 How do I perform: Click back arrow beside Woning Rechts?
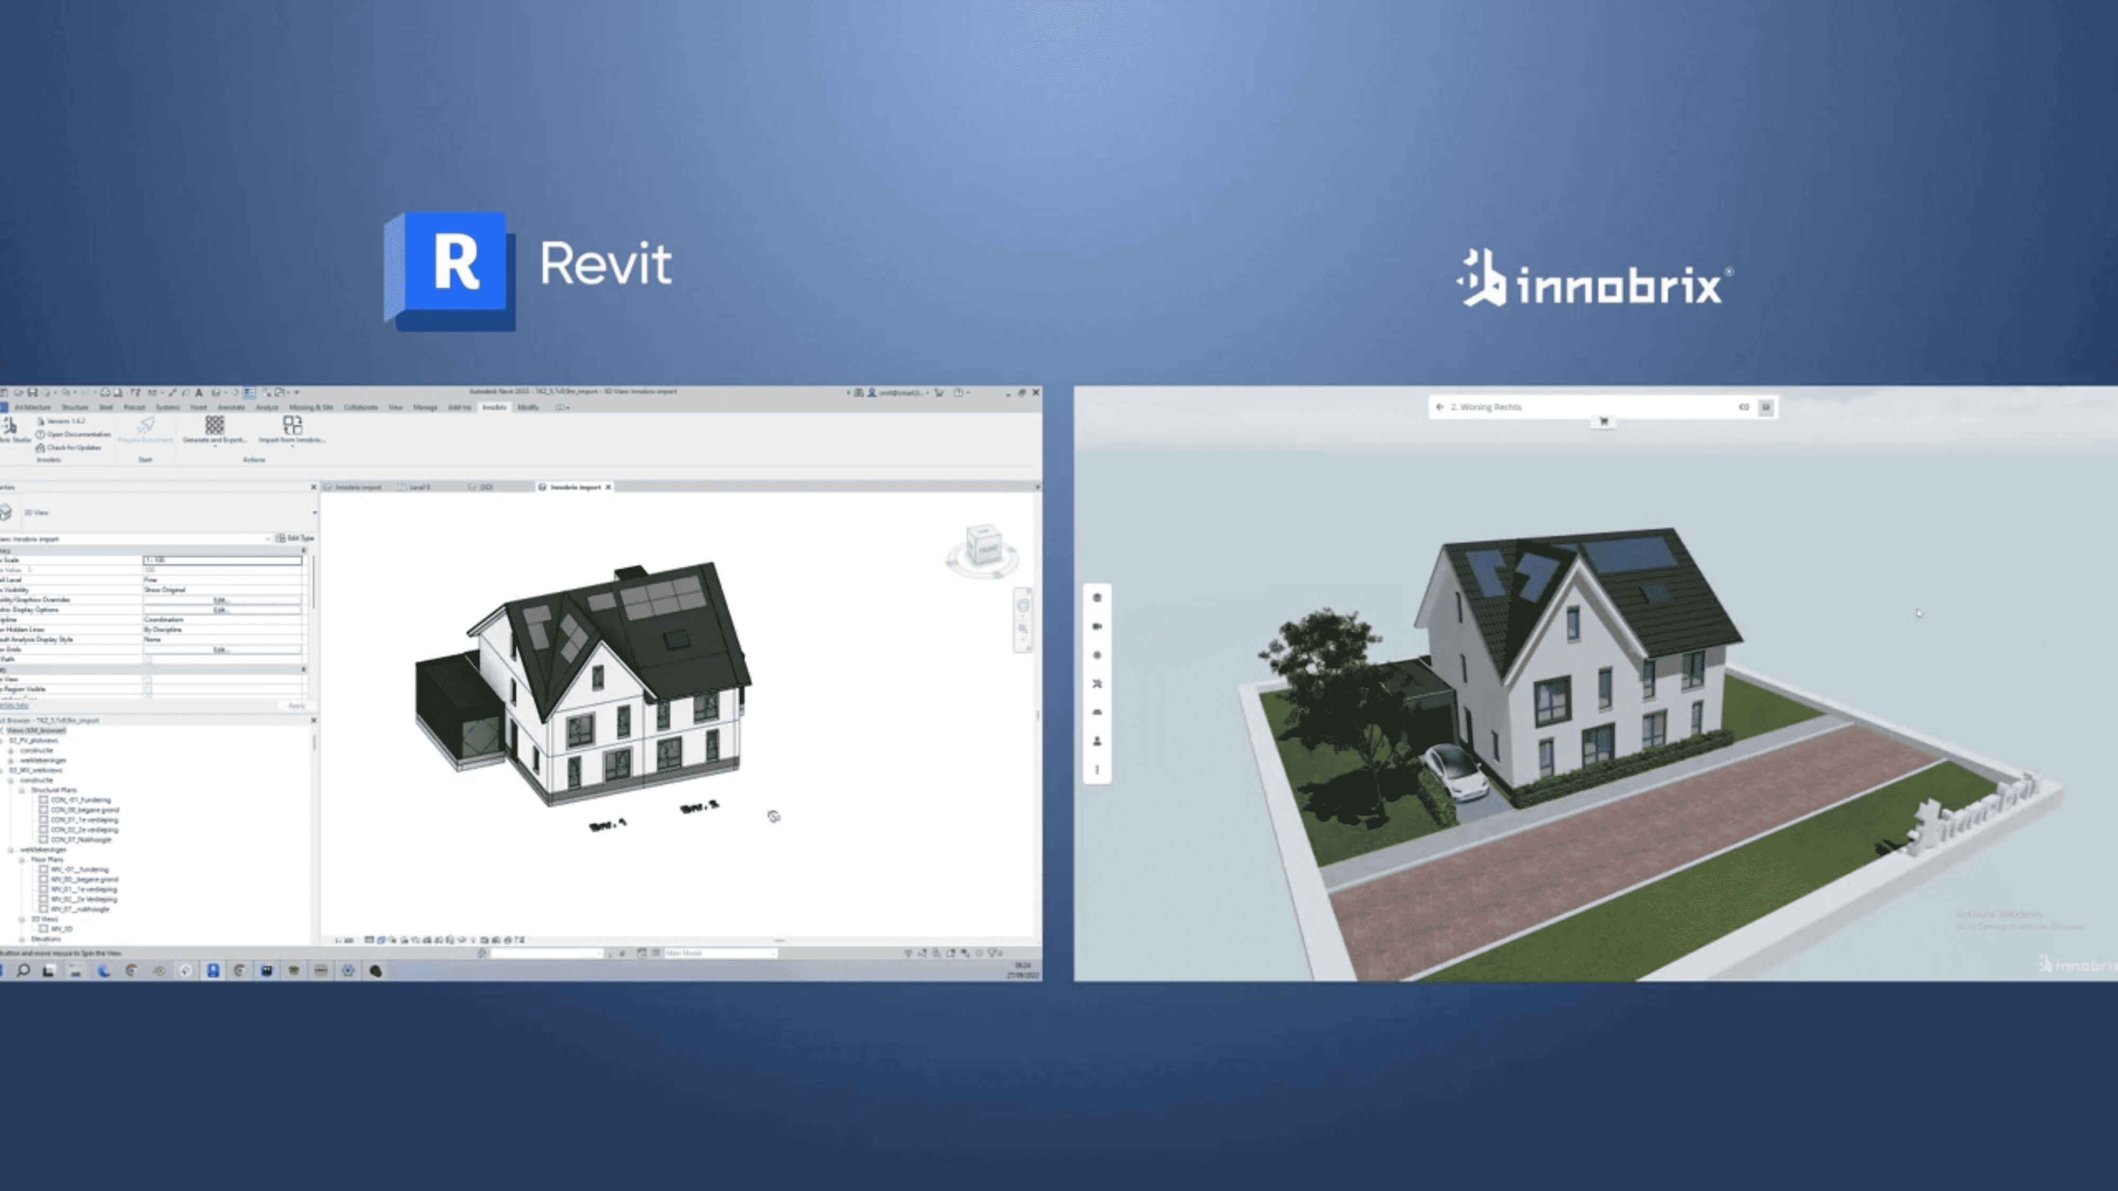[x=1440, y=407]
